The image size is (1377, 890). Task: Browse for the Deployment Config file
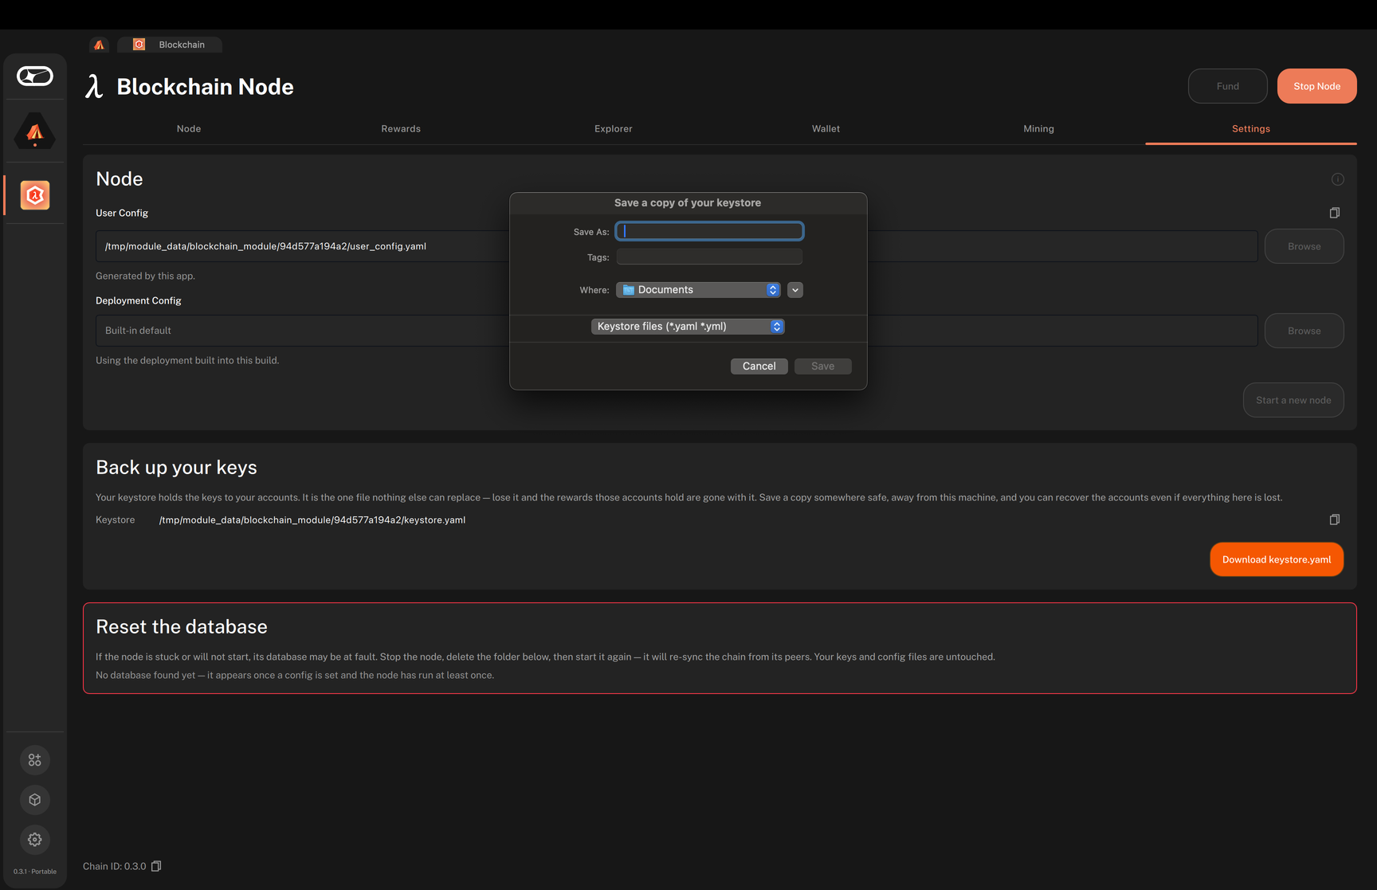(x=1304, y=331)
